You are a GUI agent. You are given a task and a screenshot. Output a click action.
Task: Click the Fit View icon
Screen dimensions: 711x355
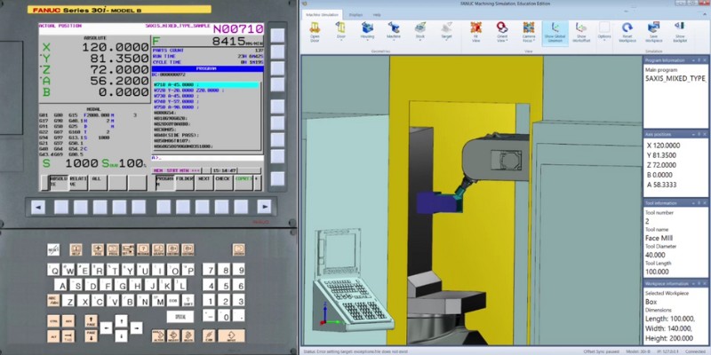click(x=475, y=32)
